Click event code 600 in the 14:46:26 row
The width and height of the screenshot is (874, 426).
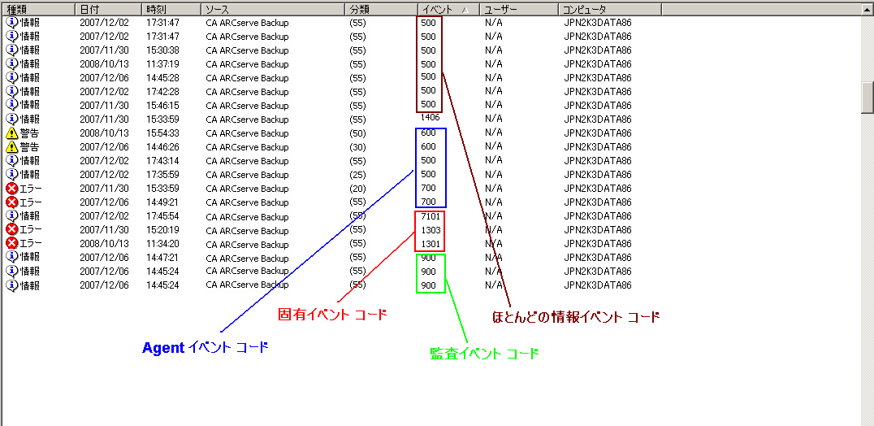click(x=429, y=146)
